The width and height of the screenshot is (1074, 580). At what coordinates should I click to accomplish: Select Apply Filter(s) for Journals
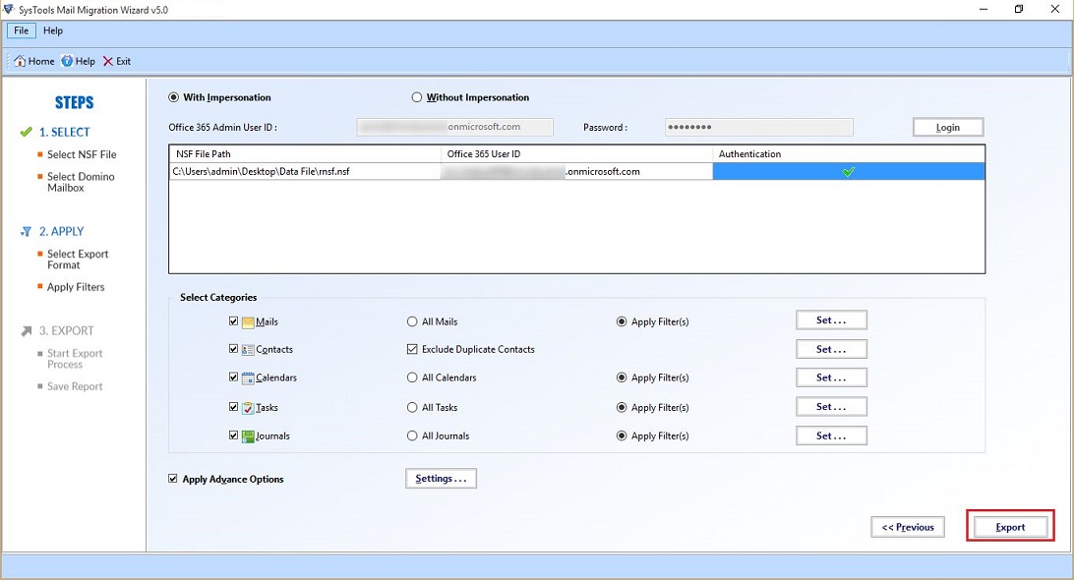(622, 435)
